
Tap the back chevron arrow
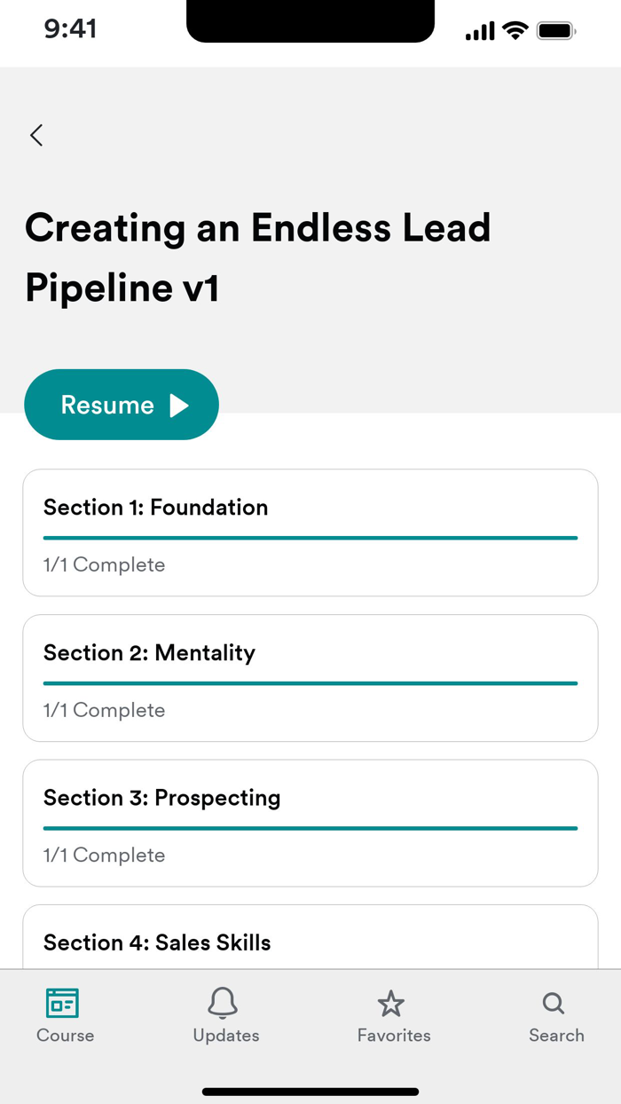[x=36, y=135]
